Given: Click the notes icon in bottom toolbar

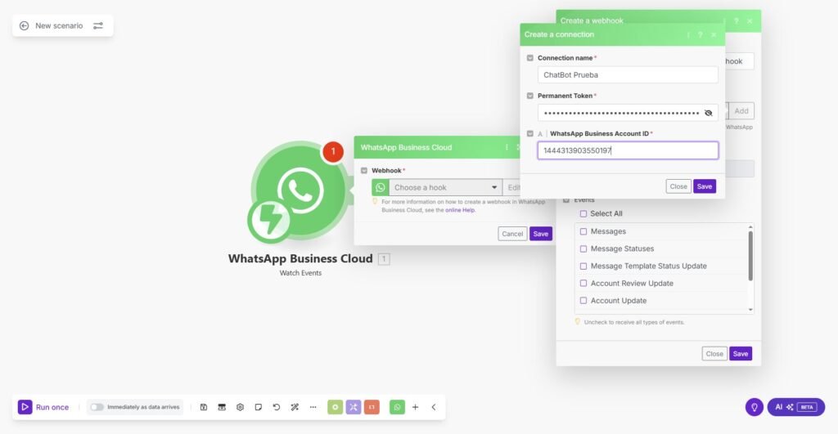Looking at the screenshot, I should (x=258, y=407).
